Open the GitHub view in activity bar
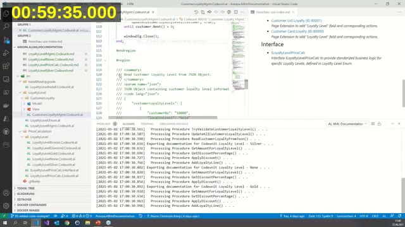The width and height of the screenshot is (405, 227). [x=6, y=132]
